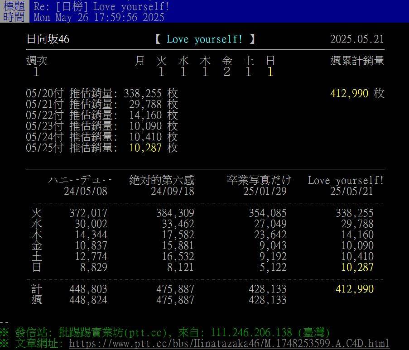This screenshot has width=409, height=350.
Task: Select the '05/25付' estimated sales line
Action: point(102,148)
